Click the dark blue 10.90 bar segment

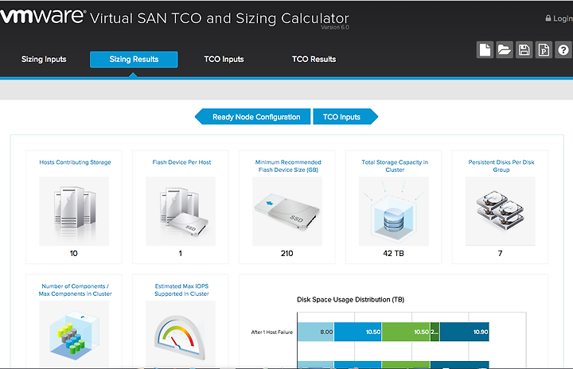pos(465,332)
